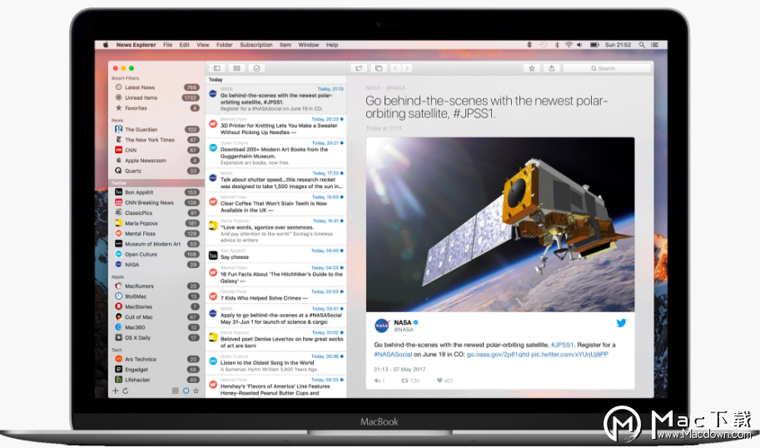Open 'Listen to the Oldest Song' article
Viewport: 760px width, 448px height.
(276, 363)
